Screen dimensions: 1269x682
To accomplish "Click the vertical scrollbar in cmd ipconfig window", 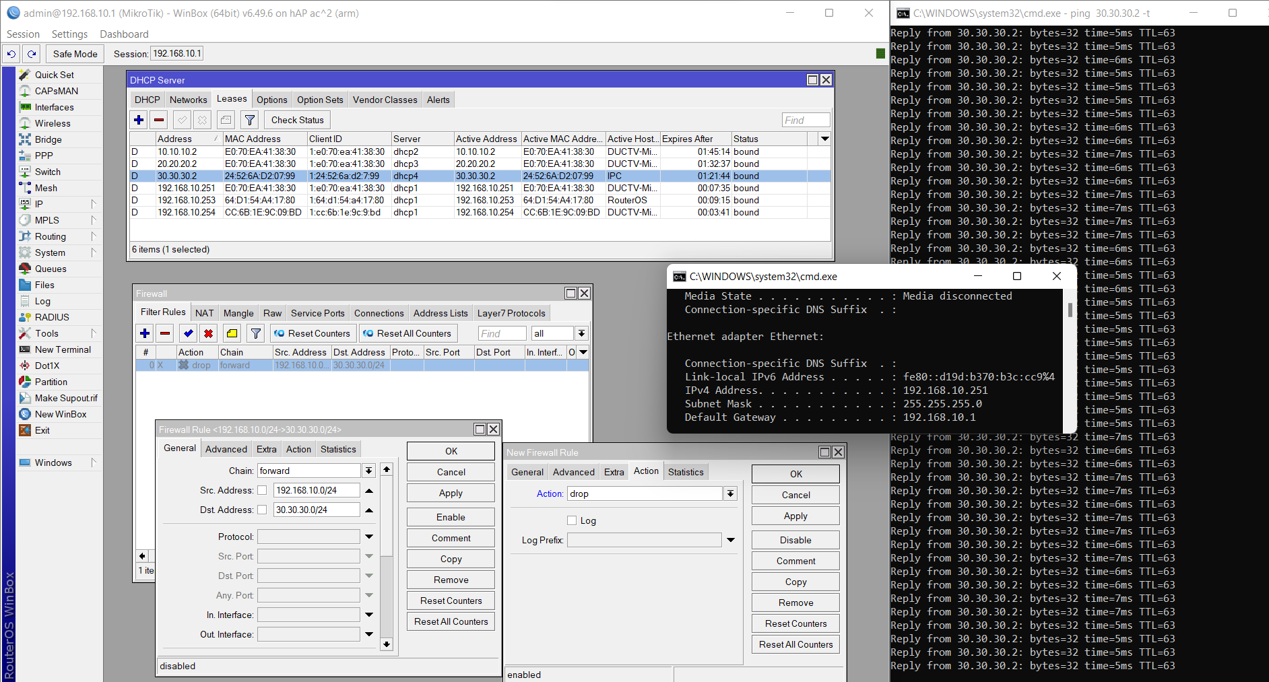I will click(1070, 310).
